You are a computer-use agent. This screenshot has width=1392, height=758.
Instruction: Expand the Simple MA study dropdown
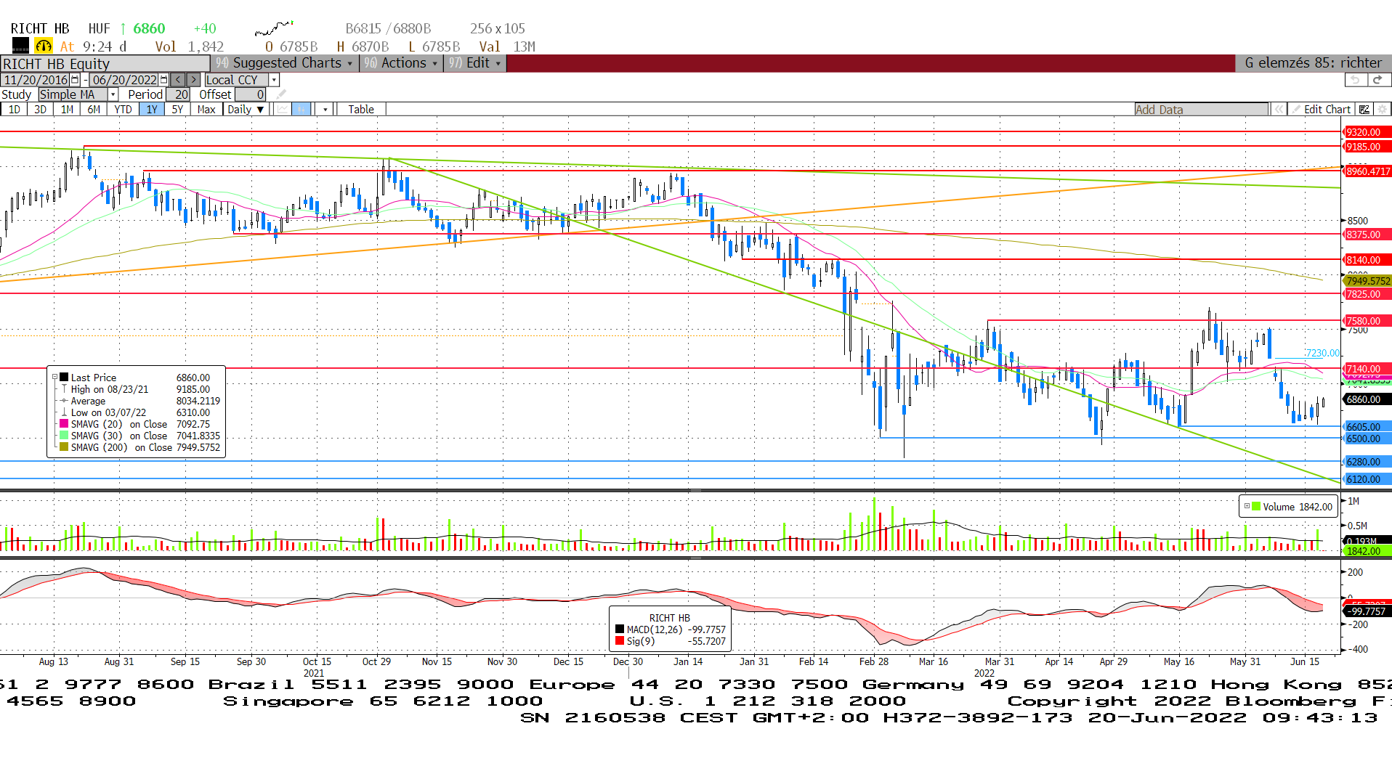pyautogui.click(x=113, y=94)
